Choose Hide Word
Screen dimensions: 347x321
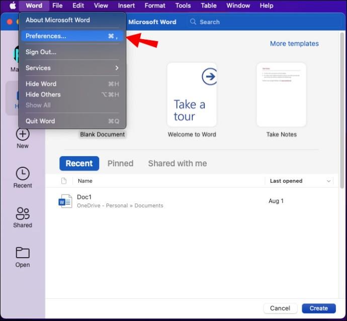tap(72, 84)
